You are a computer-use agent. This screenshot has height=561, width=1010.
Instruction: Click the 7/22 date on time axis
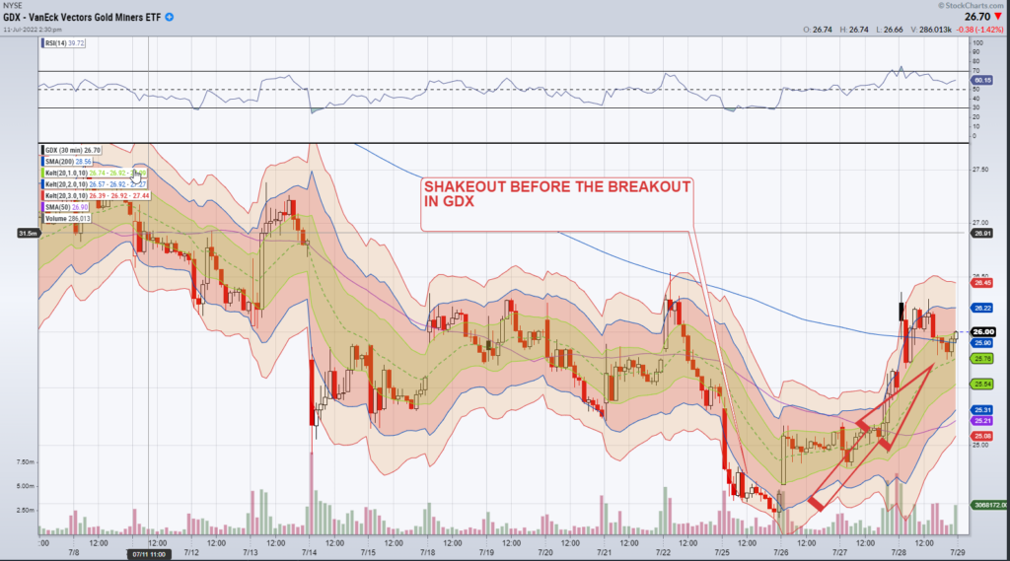[x=663, y=553]
